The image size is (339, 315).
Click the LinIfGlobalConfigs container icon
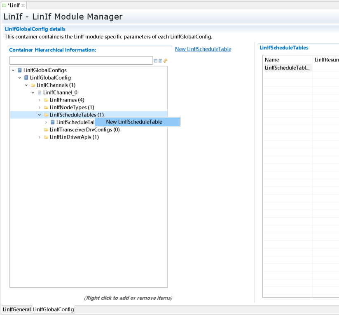(20, 70)
